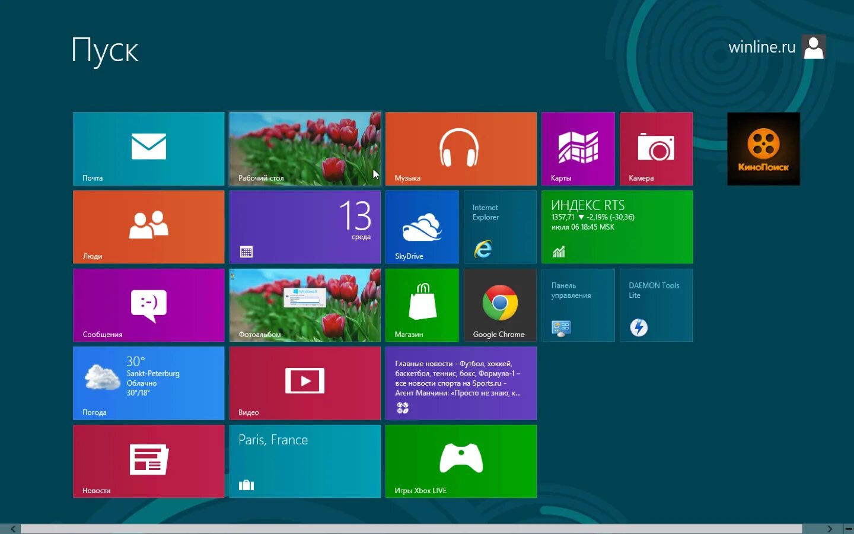Click the scrollbar left arrow
The height and width of the screenshot is (534, 854).
pyautogui.click(x=12, y=529)
